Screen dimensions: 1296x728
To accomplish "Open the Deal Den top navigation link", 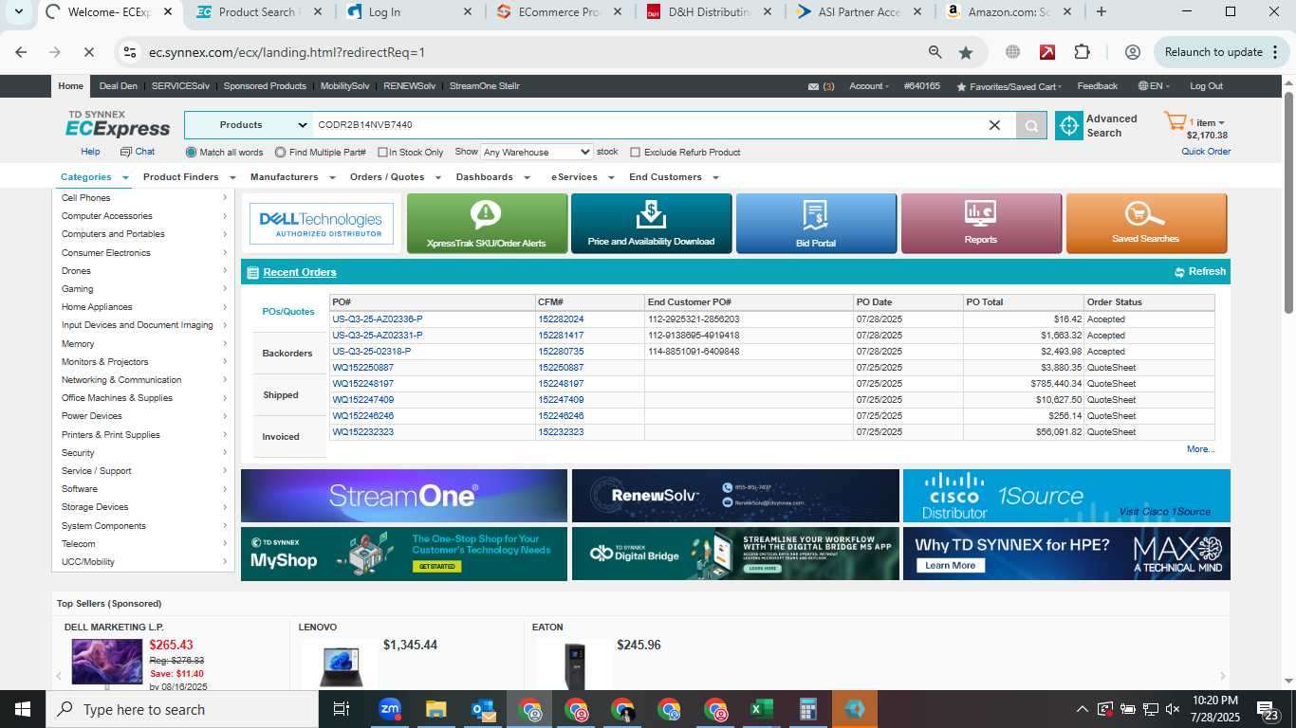I will (118, 86).
